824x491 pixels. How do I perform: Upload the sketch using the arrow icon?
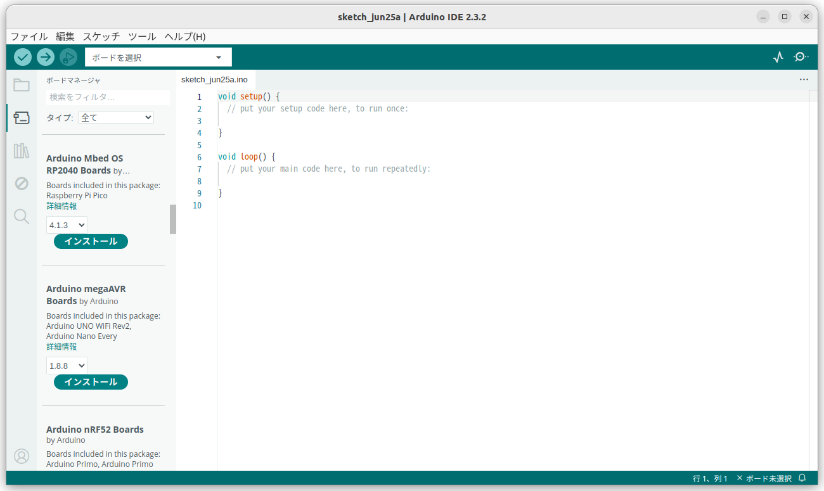click(45, 57)
